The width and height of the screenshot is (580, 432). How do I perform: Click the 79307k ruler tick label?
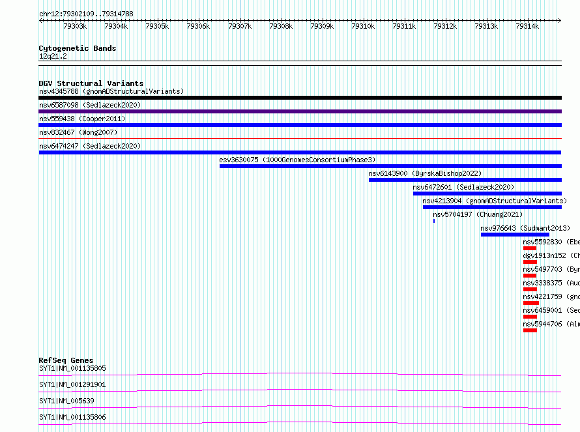click(240, 26)
